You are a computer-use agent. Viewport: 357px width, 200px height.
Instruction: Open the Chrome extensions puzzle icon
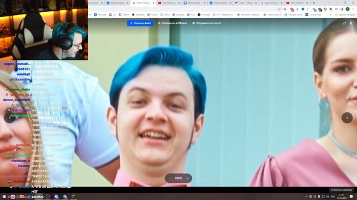[x=331, y=9]
